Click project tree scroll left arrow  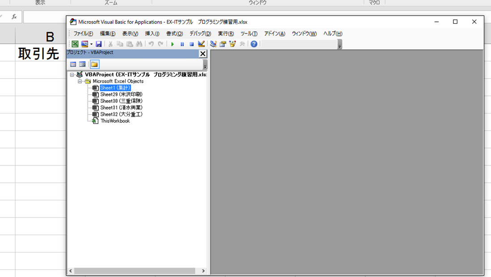[71, 271]
